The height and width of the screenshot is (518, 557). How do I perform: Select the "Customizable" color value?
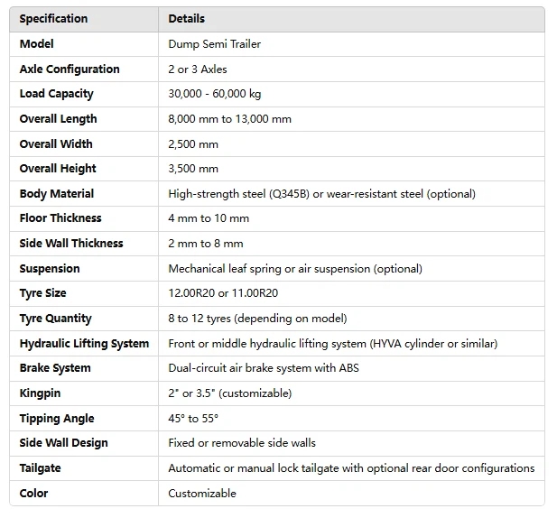tap(202, 493)
